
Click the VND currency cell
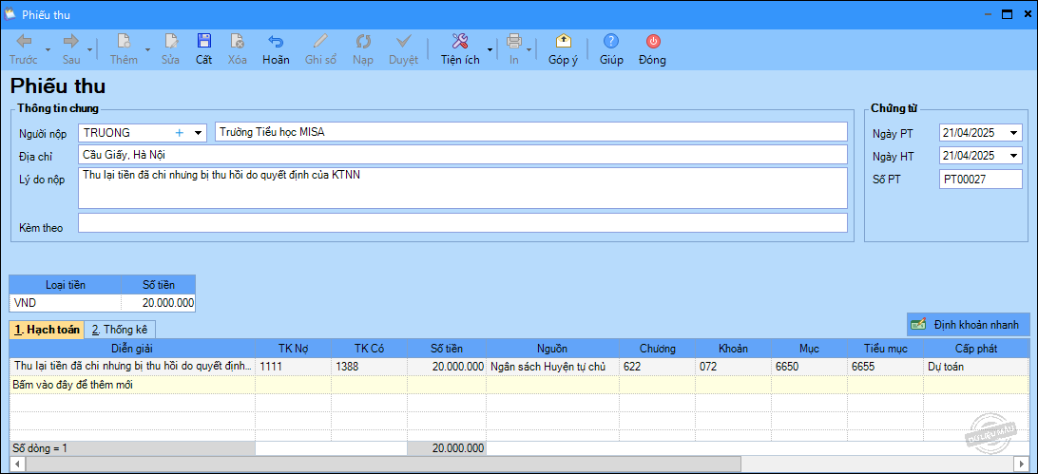66,303
